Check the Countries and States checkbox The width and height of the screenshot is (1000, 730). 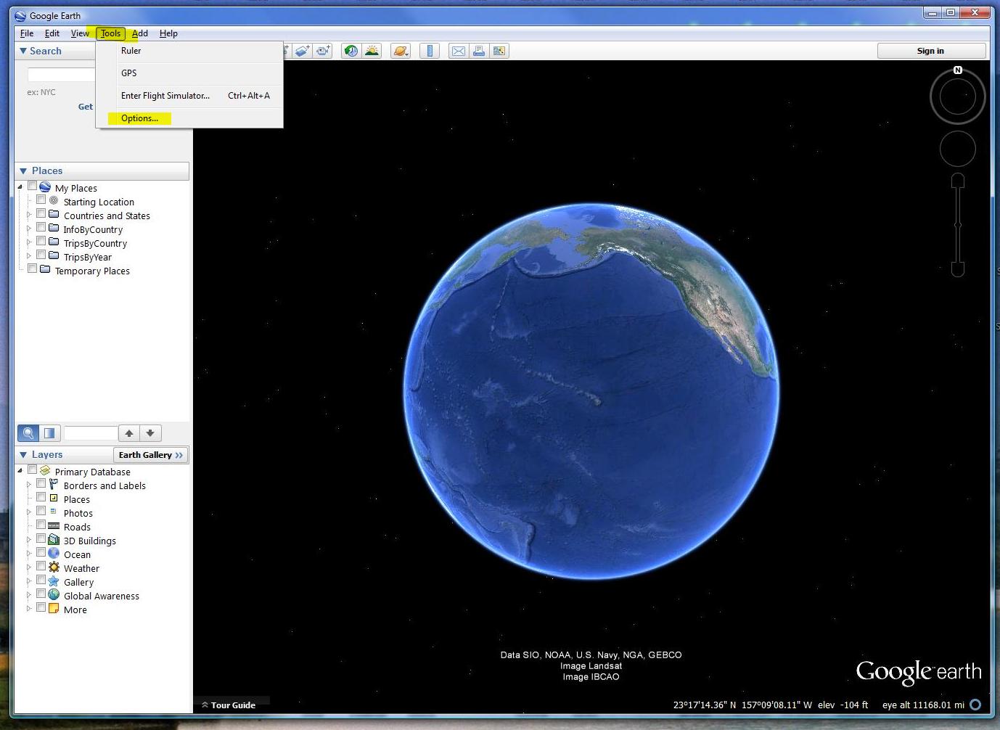pos(41,213)
